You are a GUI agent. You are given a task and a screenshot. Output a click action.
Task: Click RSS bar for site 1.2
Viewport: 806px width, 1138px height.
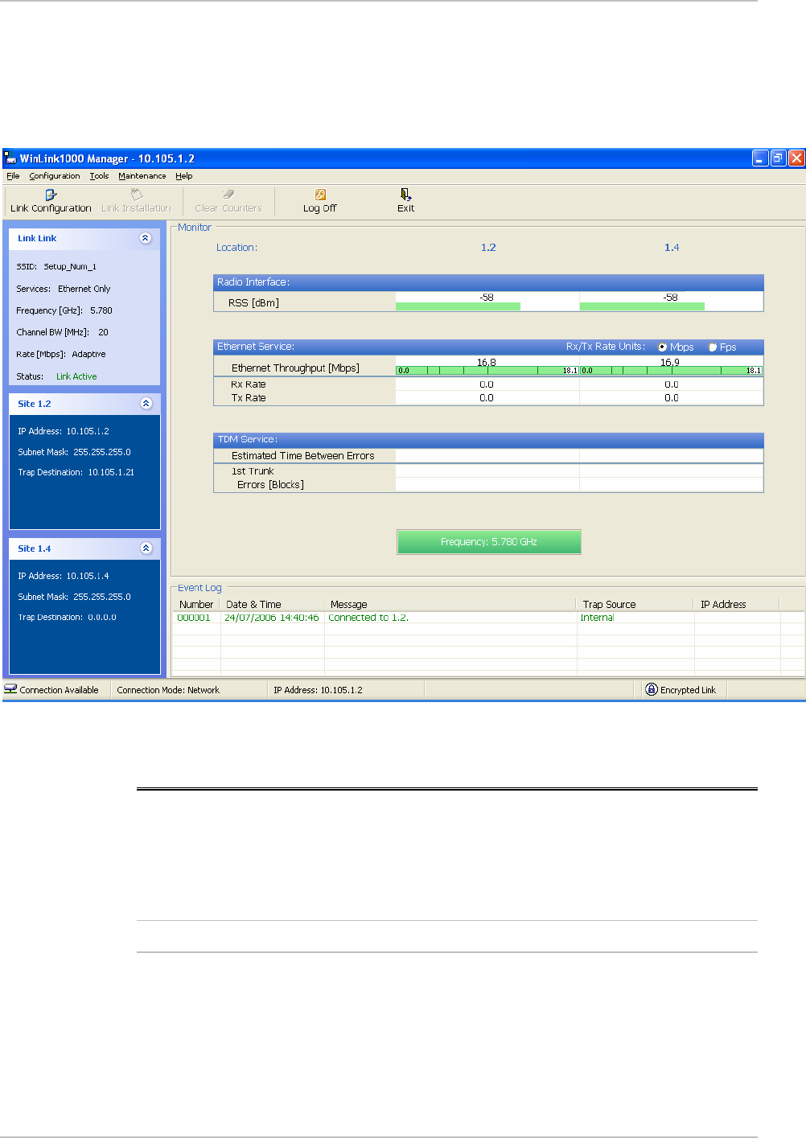point(458,306)
